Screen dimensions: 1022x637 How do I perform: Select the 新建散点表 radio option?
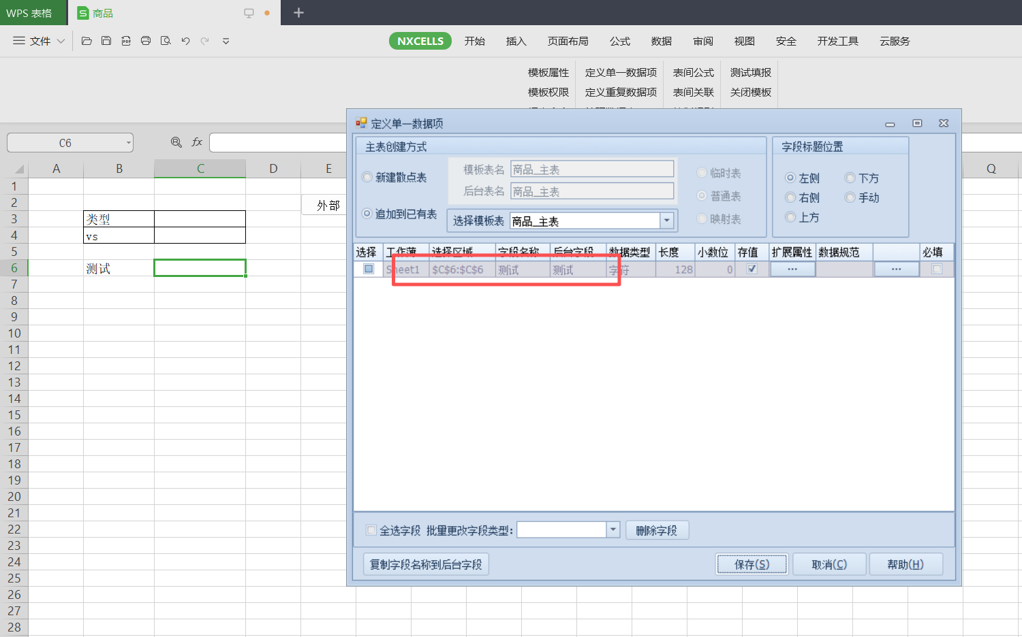(367, 178)
